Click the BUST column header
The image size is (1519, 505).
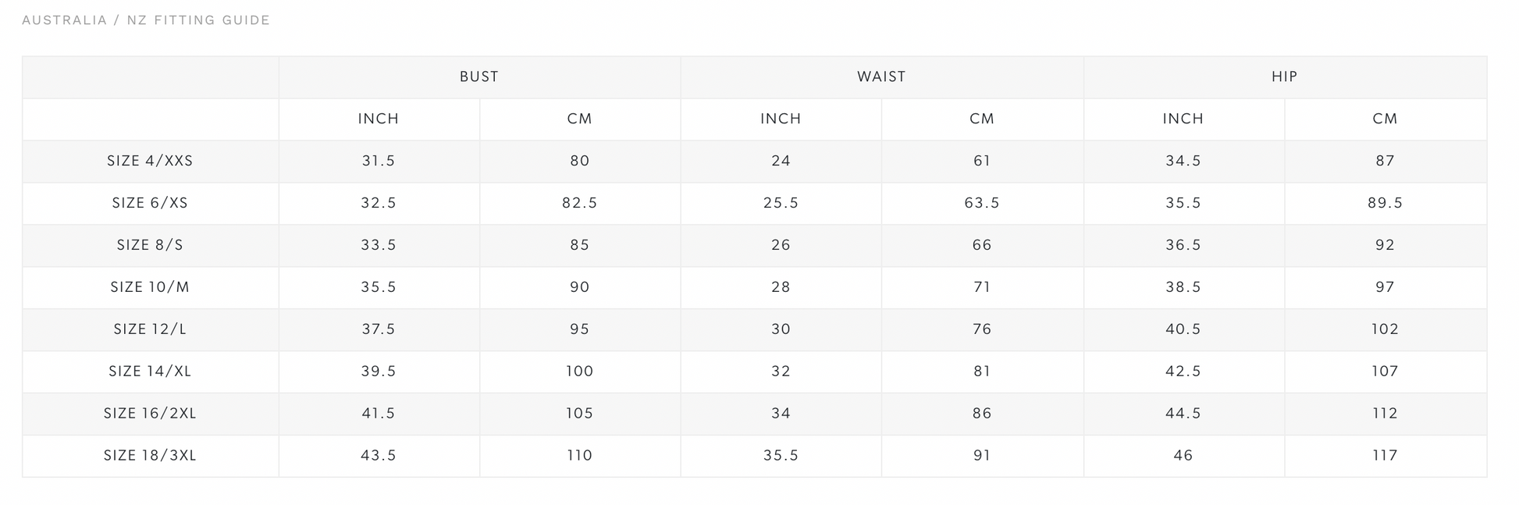click(x=478, y=76)
